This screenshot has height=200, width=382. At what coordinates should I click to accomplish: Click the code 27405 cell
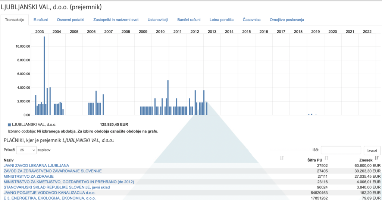point(322,171)
